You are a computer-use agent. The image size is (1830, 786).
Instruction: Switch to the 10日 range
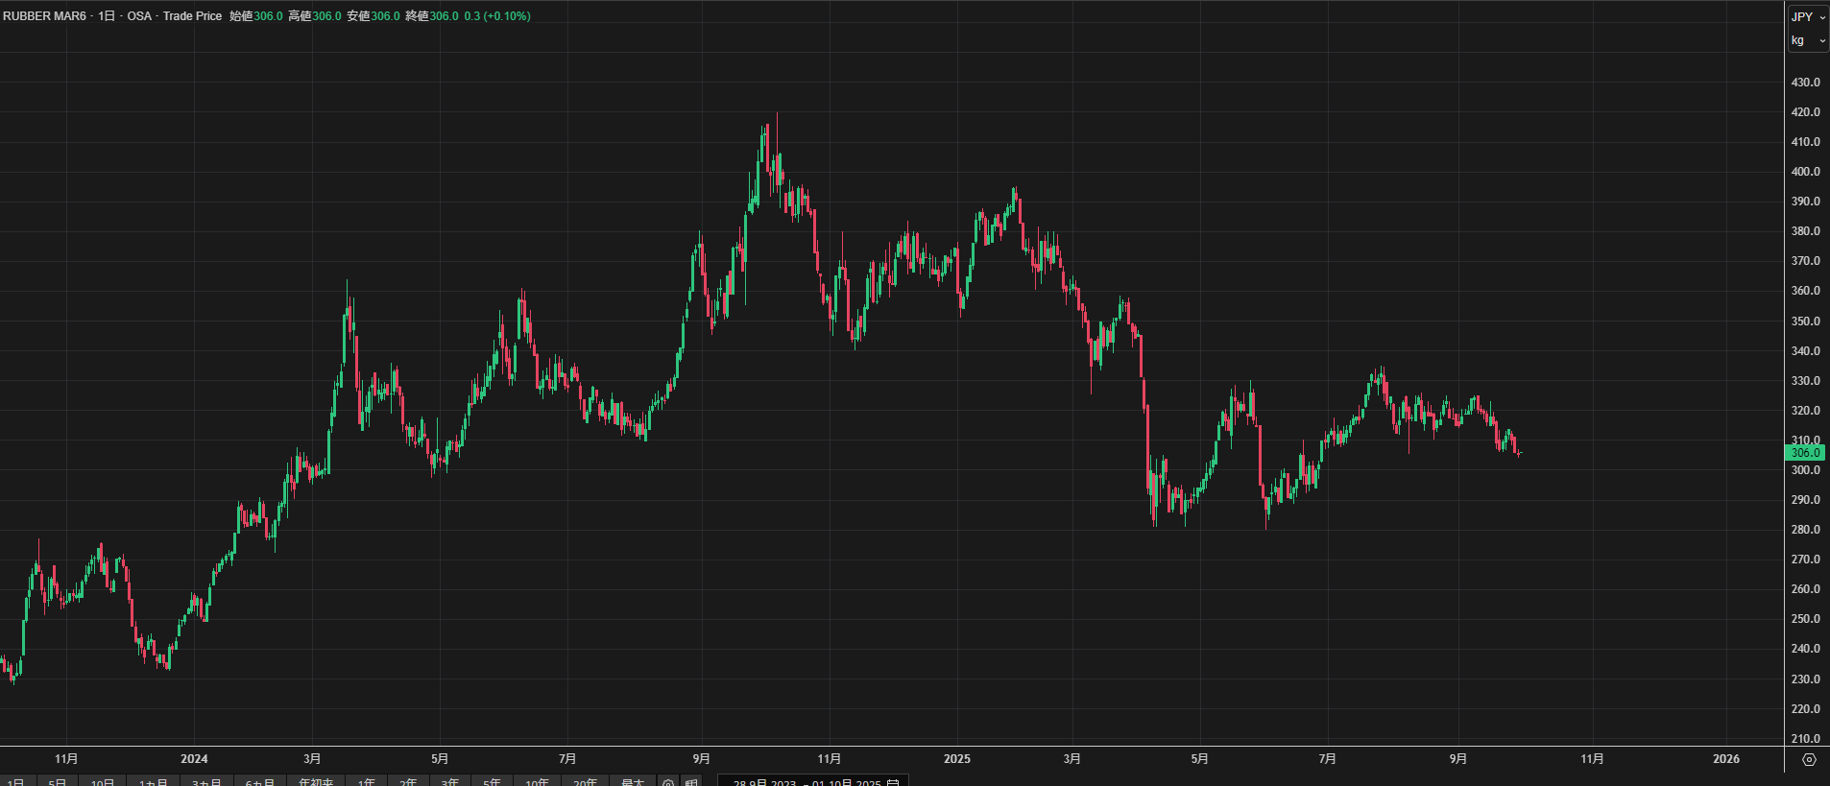102,783
